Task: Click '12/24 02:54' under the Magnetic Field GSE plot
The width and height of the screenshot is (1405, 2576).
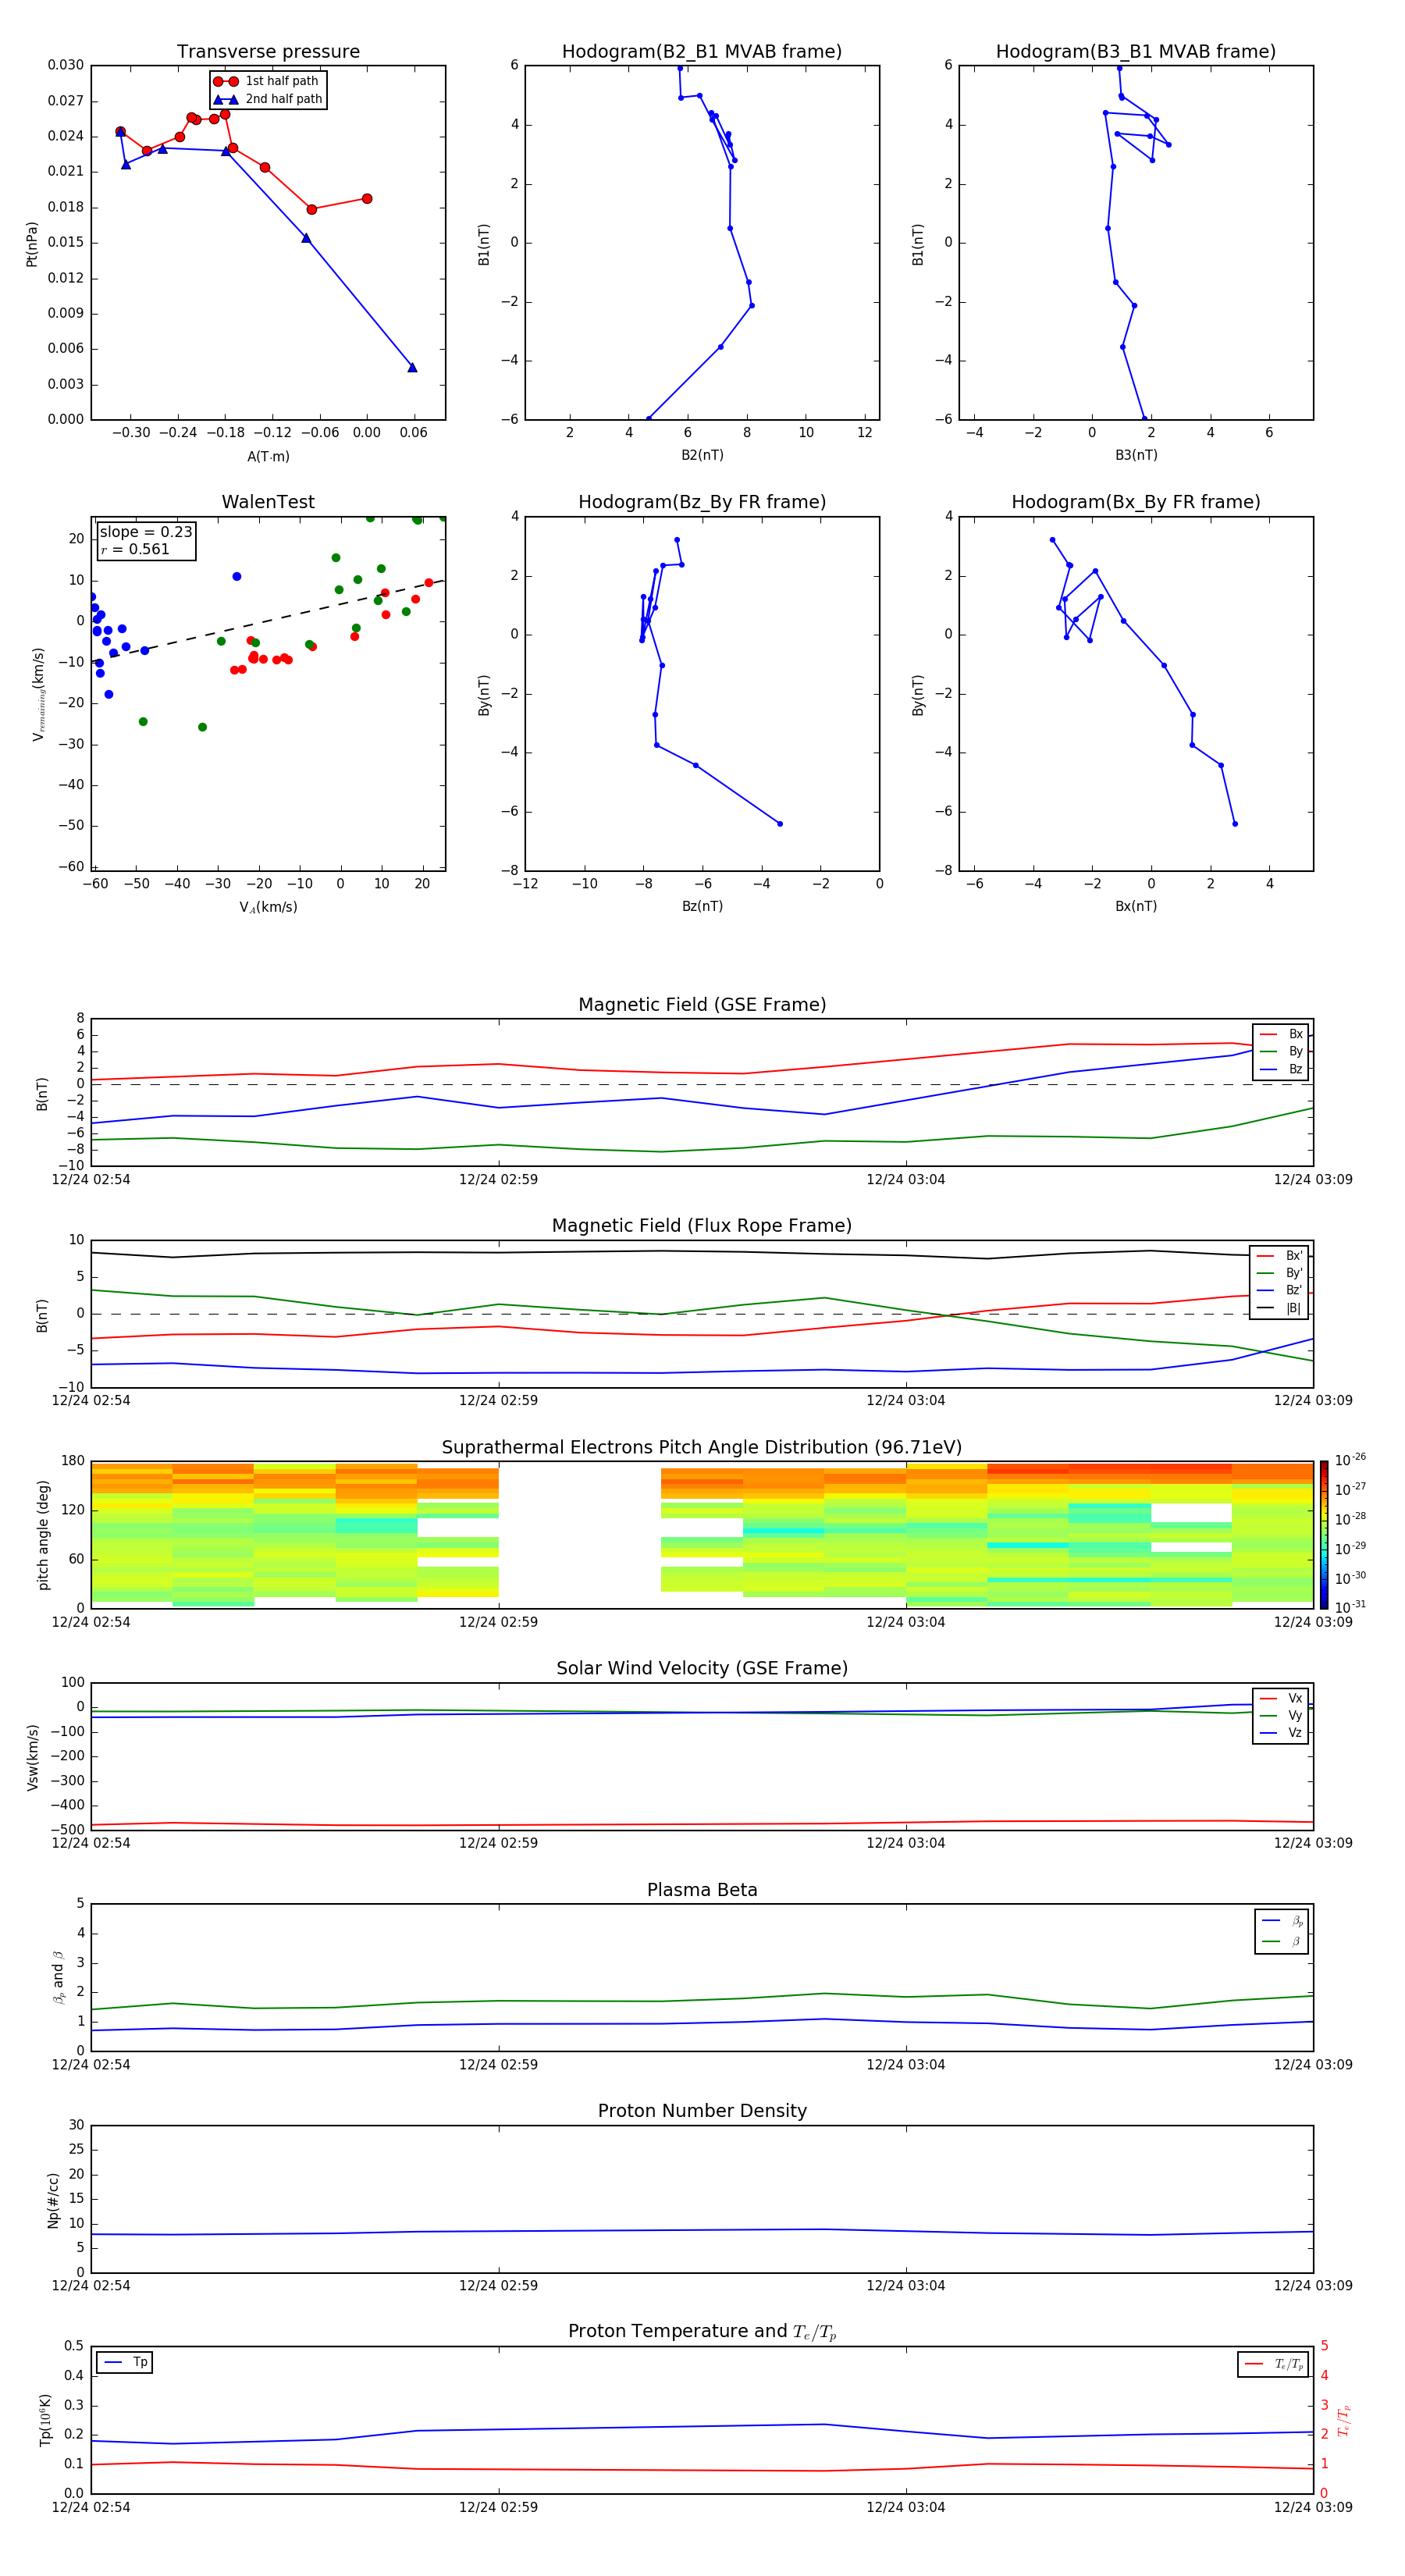Action: [91, 1179]
